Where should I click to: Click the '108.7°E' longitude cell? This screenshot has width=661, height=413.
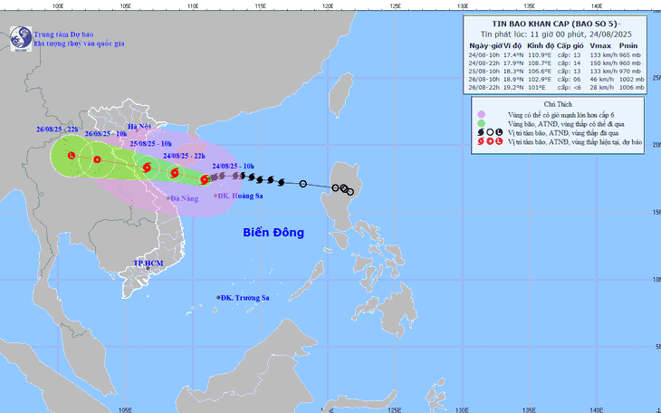[x=540, y=62]
